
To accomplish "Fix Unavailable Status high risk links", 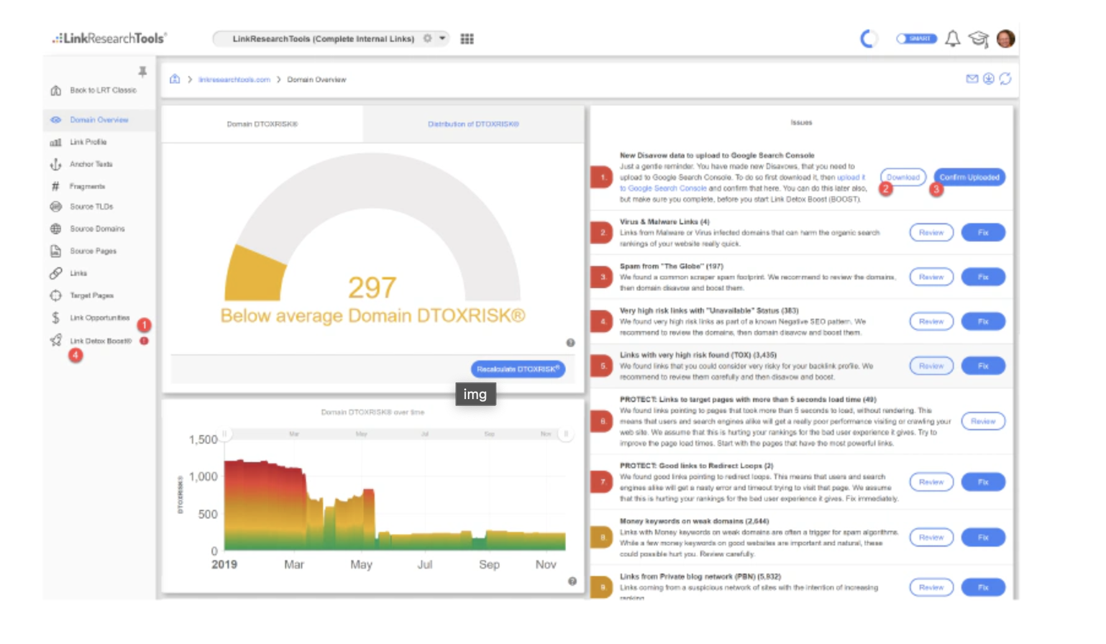I will (x=983, y=321).
